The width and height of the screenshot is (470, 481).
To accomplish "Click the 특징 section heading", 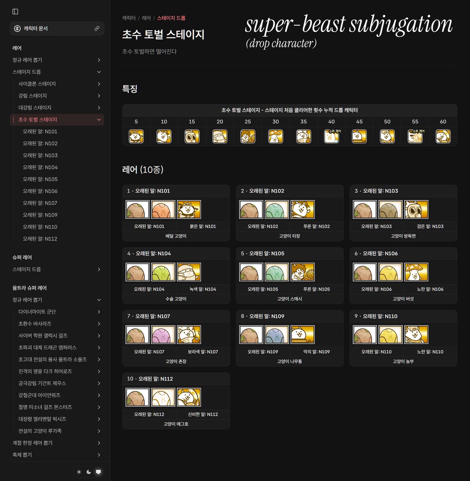I will (x=130, y=89).
